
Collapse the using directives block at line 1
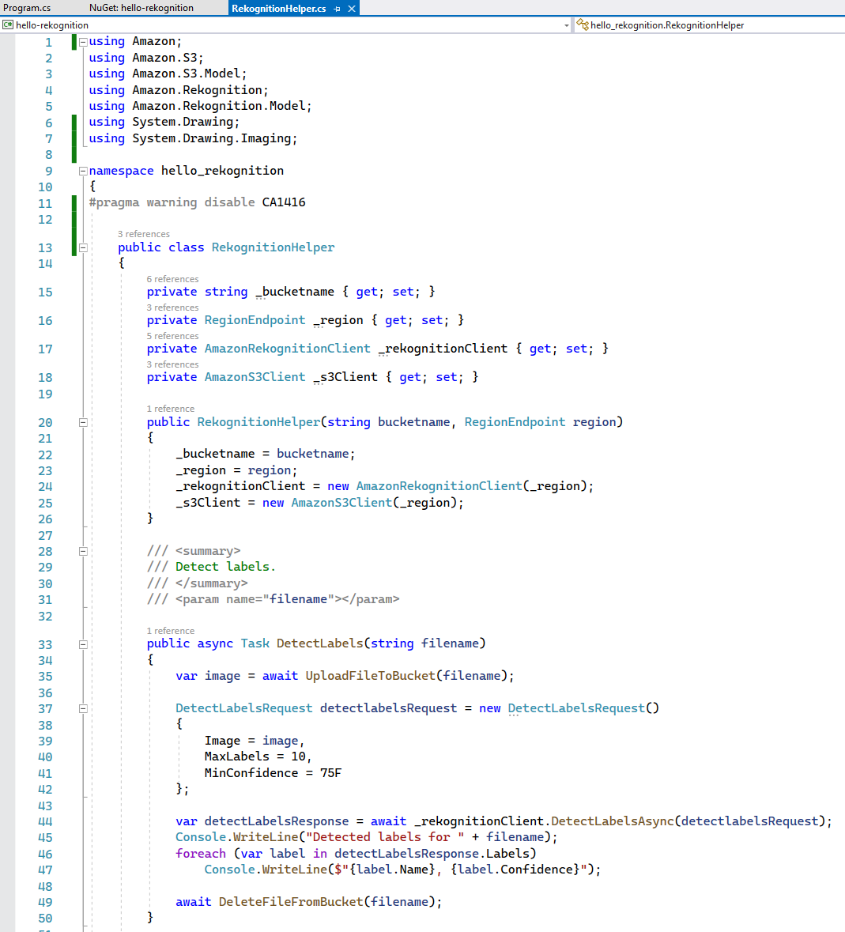[x=83, y=42]
